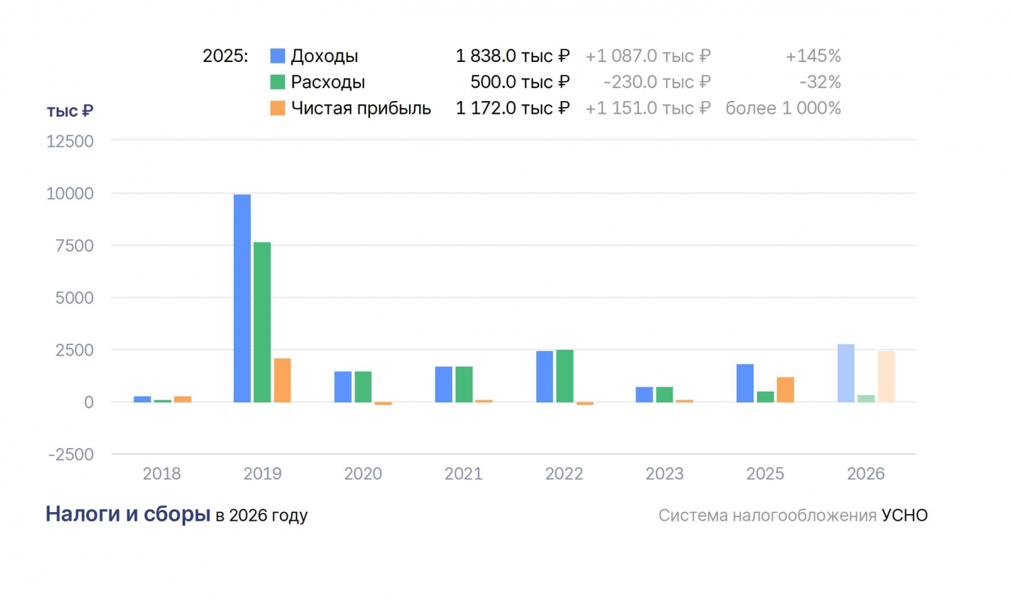Click the expenses value 500.0 тыс ₽
Image resolution: width=1011 pixels, height=599 pixels.
pos(520,82)
